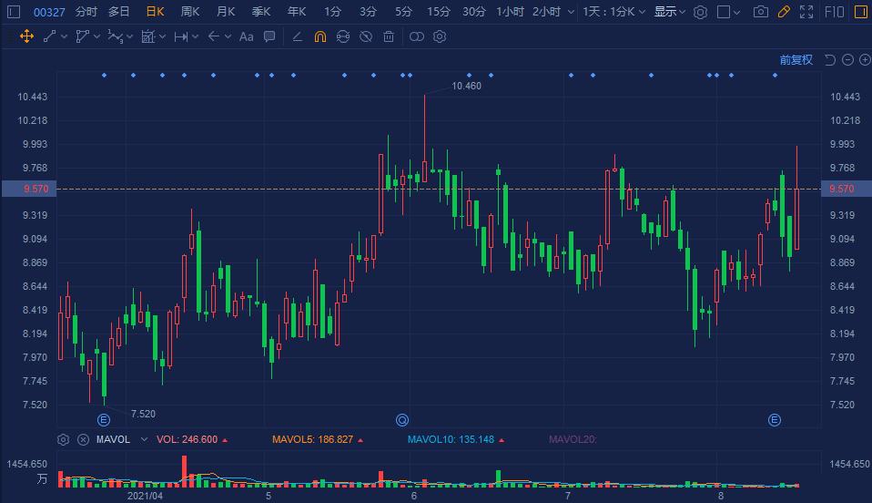872x503 pixels.
Task: Toggle the left sidebar panel icon
Action: click(14, 12)
